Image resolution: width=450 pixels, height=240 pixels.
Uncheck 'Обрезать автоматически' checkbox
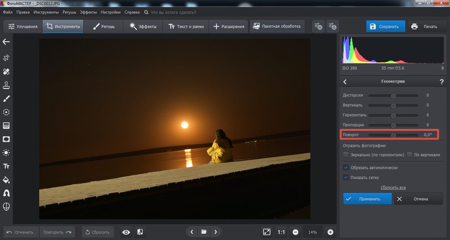click(346, 168)
